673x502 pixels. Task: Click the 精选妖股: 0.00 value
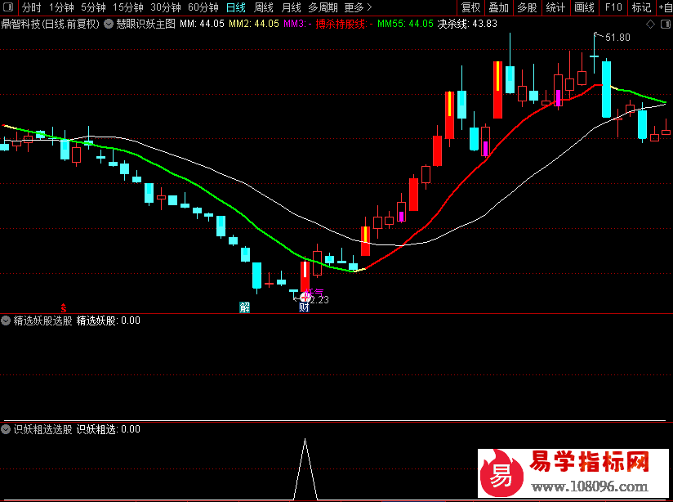[108, 320]
